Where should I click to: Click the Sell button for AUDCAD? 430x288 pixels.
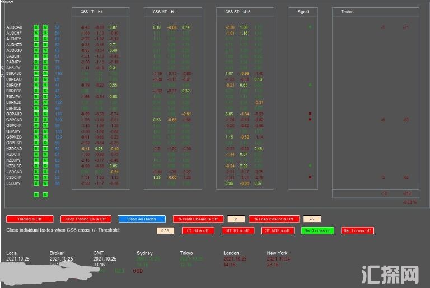45,27
